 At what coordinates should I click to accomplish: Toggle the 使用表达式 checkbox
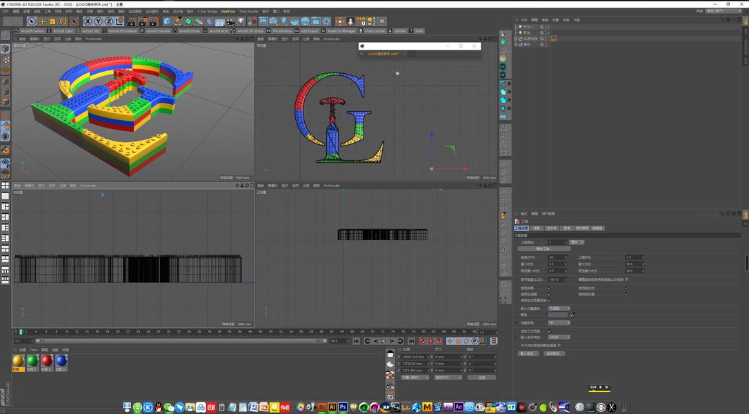pos(626,288)
